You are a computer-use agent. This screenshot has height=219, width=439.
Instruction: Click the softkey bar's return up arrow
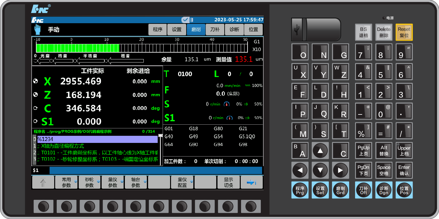(x=43, y=182)
